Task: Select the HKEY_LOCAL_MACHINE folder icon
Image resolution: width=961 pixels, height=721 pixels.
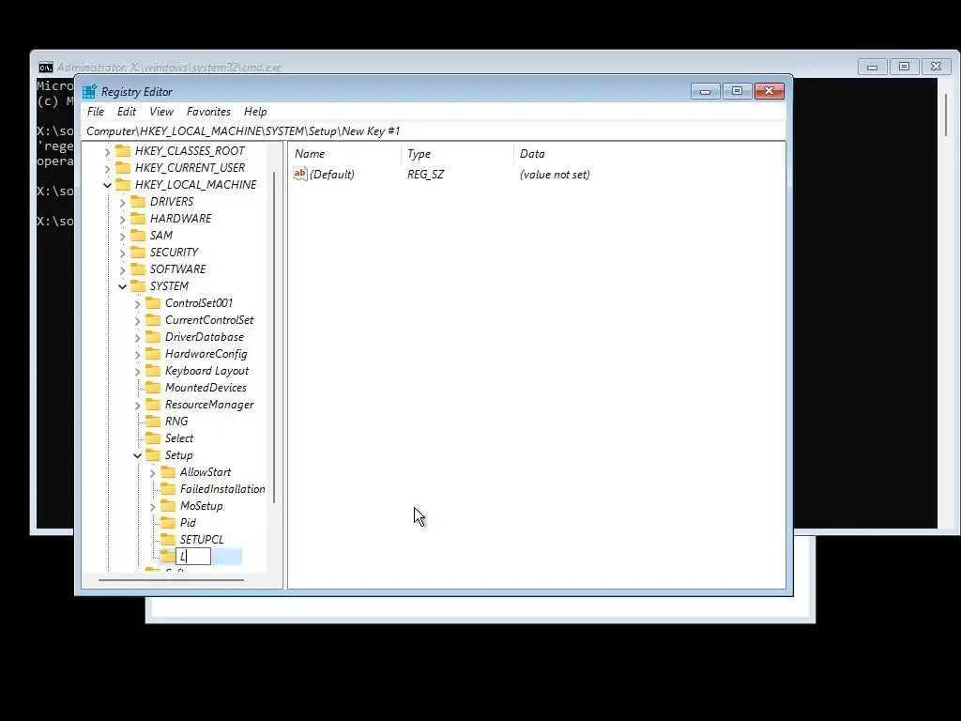Action: (123, 185)
